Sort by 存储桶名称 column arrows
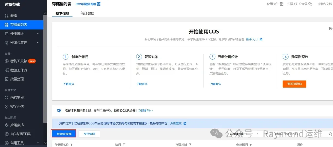This screenshot has width=333, height=147. (x=72, y=145)
